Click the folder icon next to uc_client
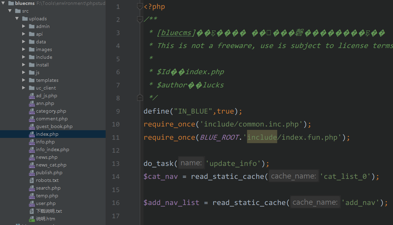Image resolution: width=393 pixels, height=225 pixels. pyautogui.click(x=32, y=88)
